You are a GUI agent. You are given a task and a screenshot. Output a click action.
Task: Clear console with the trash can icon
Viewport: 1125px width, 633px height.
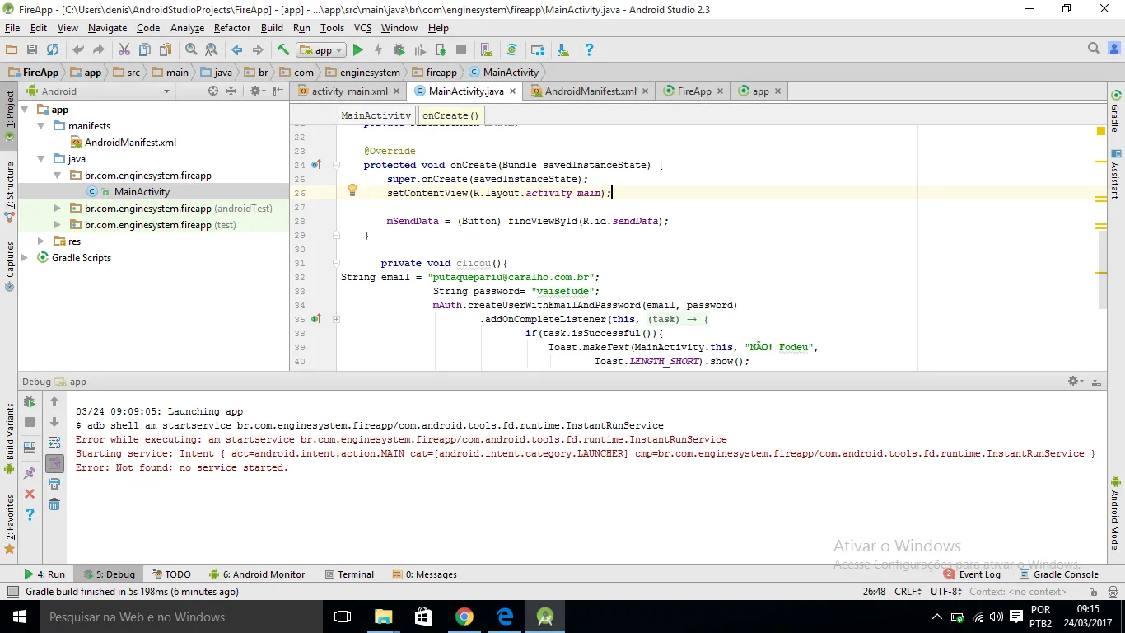point(54,504)
